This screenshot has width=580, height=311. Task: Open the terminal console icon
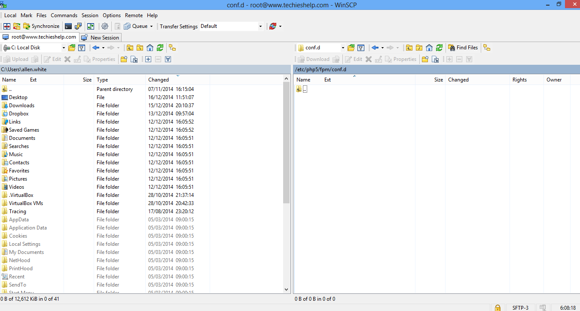[68, 26]
